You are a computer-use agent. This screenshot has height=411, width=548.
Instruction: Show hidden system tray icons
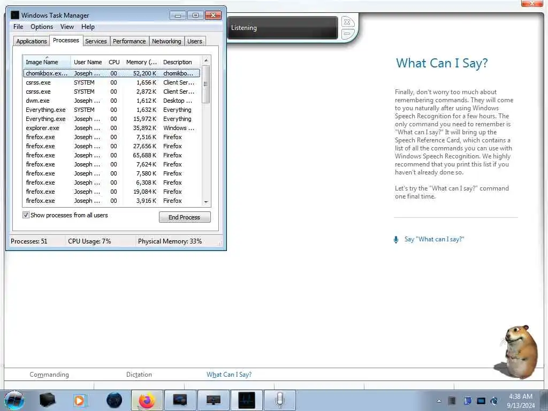(439, 401)
